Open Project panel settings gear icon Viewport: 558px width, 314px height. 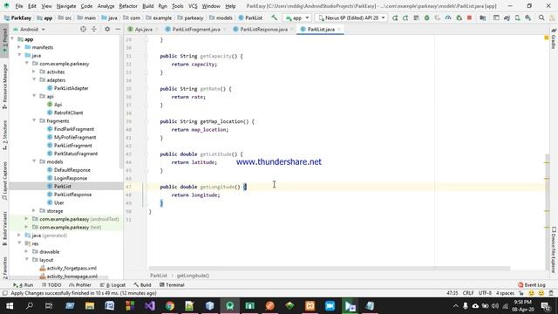pos(107,29)
